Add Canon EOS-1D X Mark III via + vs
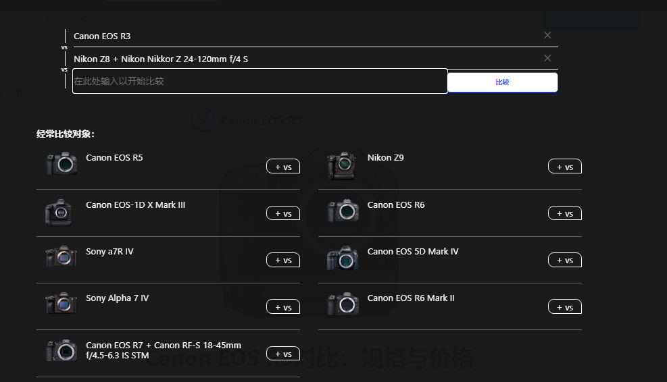Image resolution: width=667 pixels, height=382 pixels. pyautogui.click(x=282, y=213)
